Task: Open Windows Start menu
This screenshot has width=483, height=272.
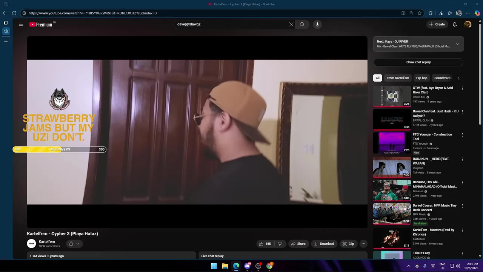Action: click(x=214, y=266)
